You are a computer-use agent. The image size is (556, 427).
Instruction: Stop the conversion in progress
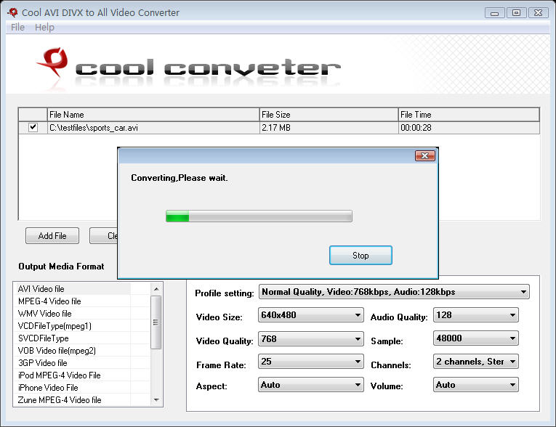[x=360, y=255]
